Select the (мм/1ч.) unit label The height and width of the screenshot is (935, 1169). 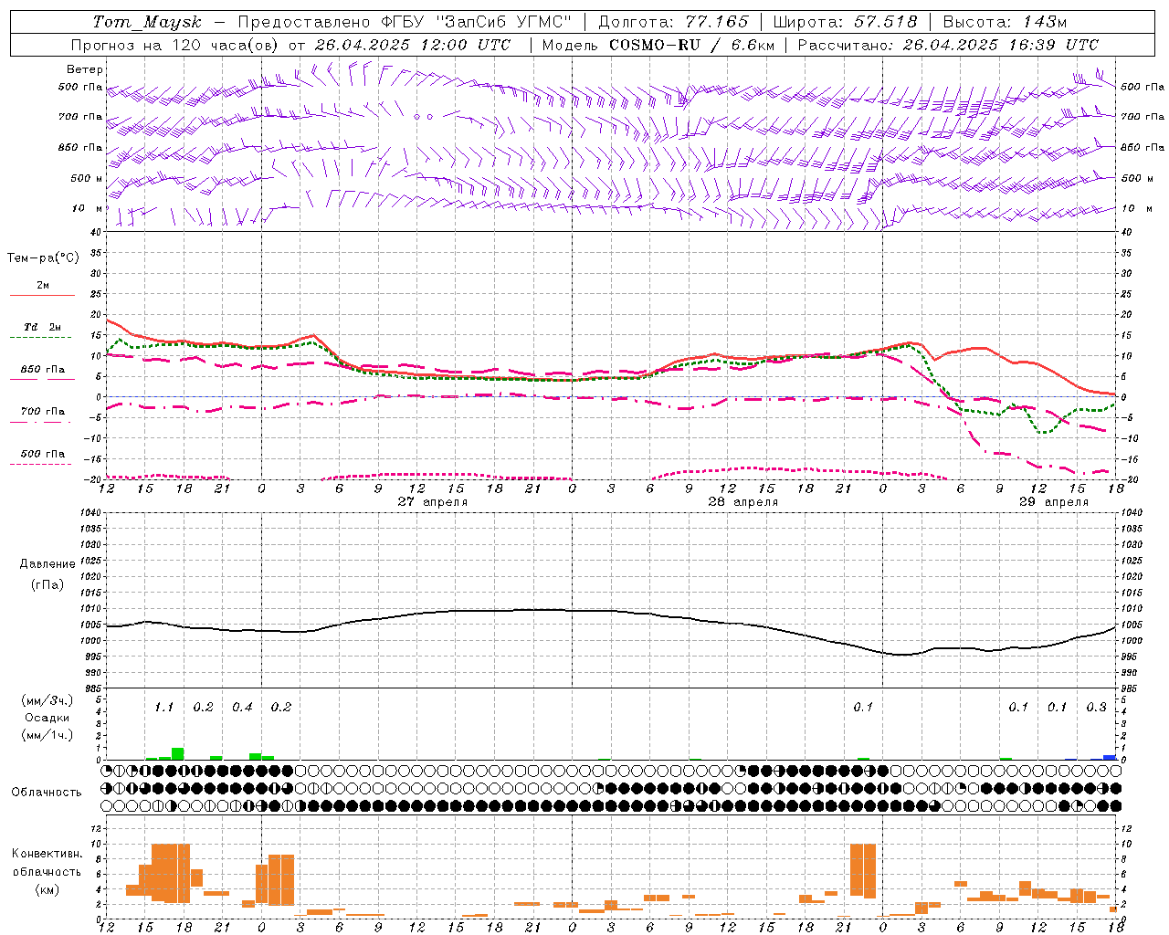tap(47, 735)
